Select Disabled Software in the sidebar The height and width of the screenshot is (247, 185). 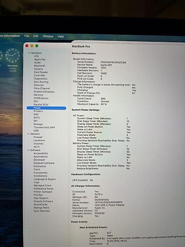[x=44, y=163]
